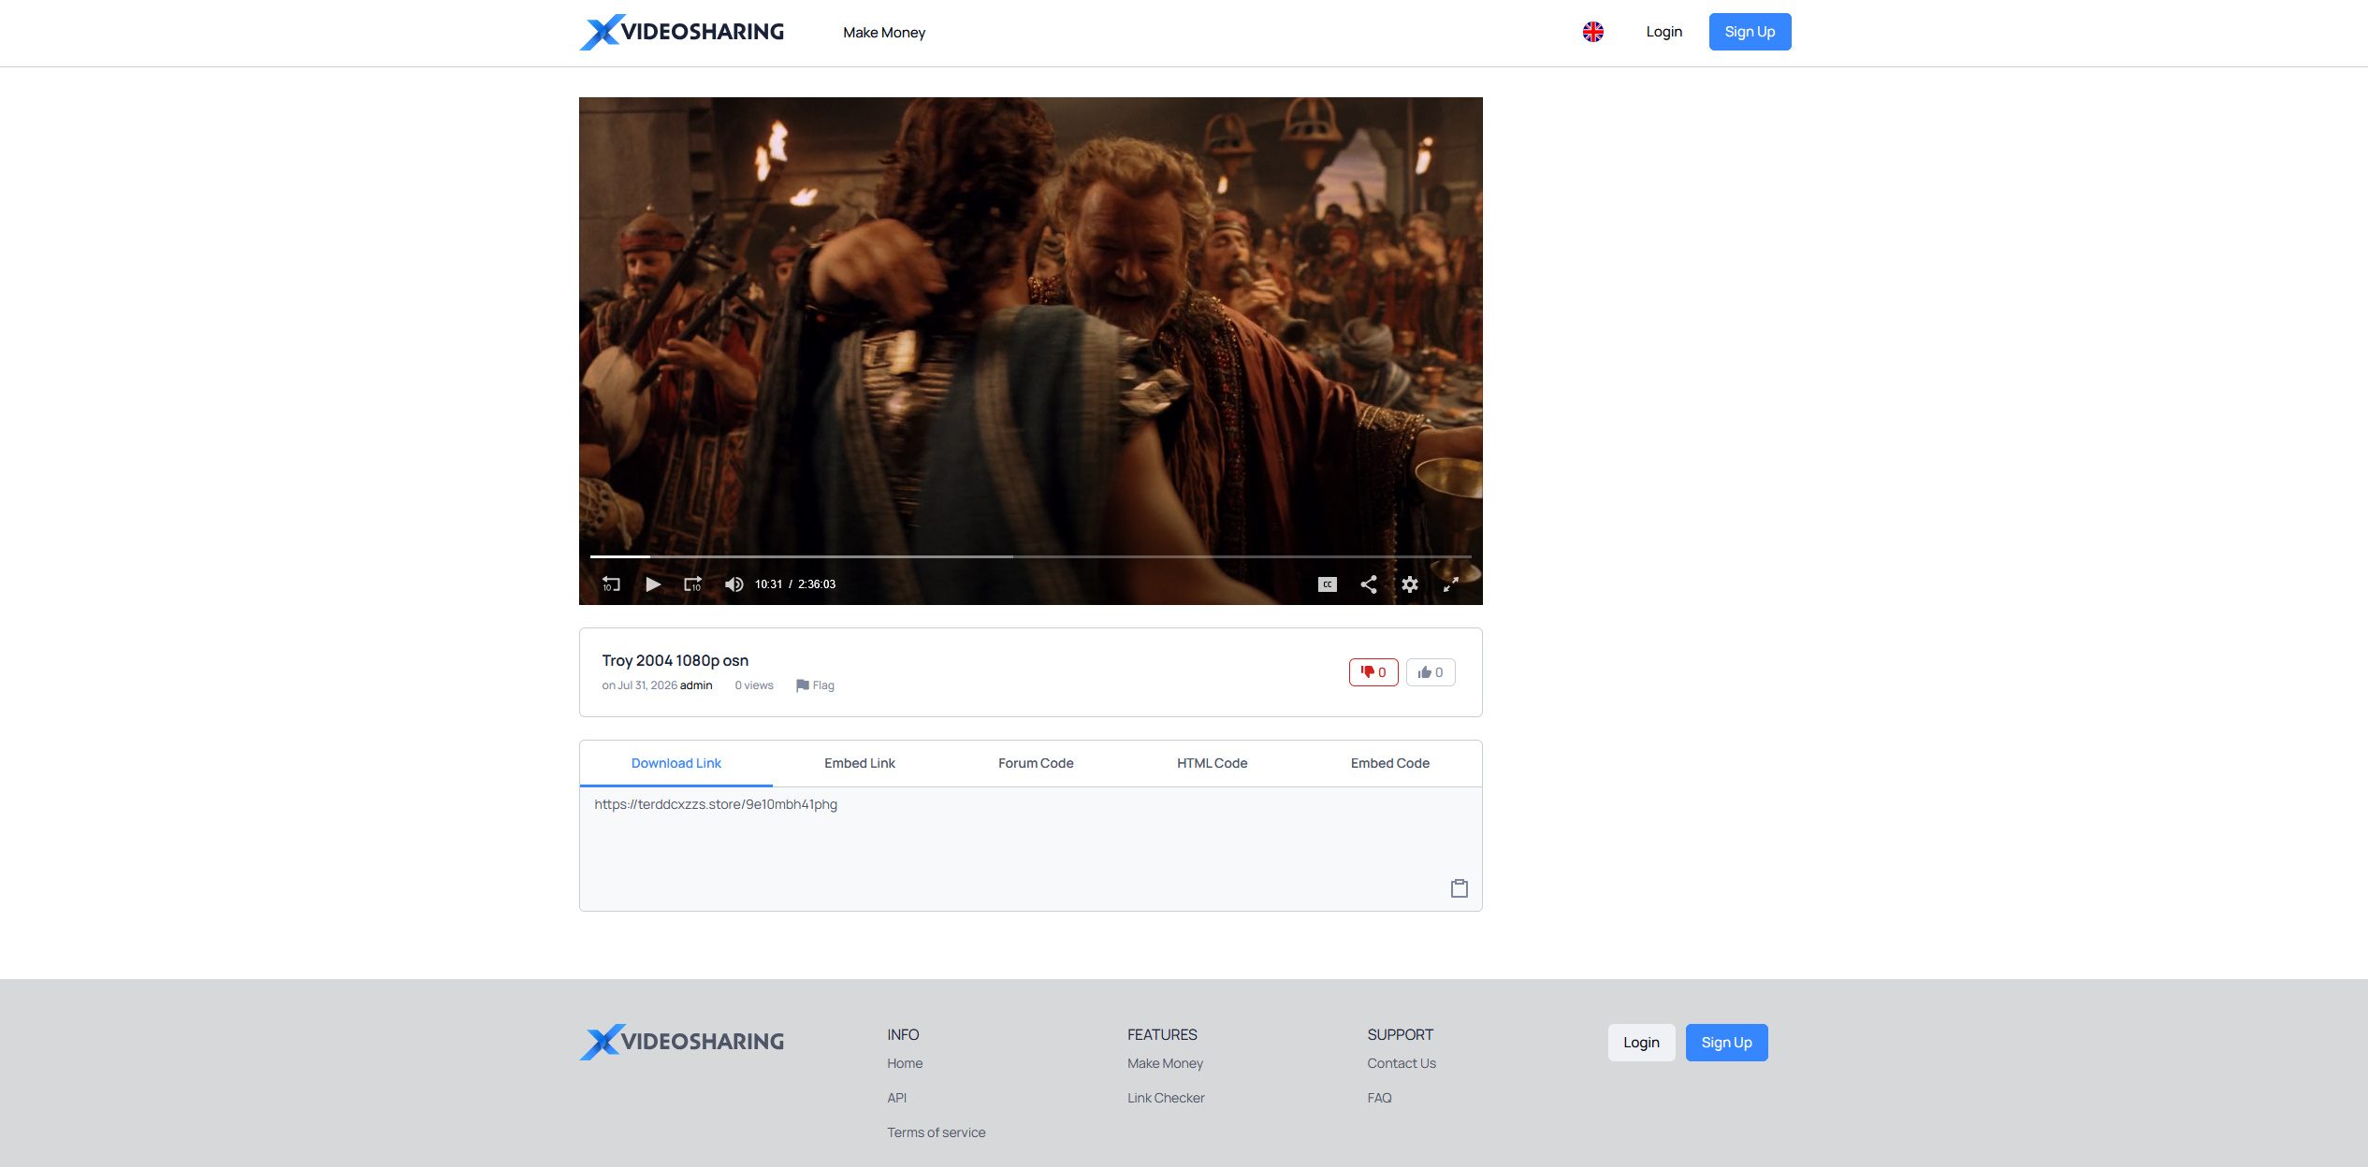The image size is (2368, 1167).
Task: Toggle closed captions (CC)
Action: pos(1328,584)
